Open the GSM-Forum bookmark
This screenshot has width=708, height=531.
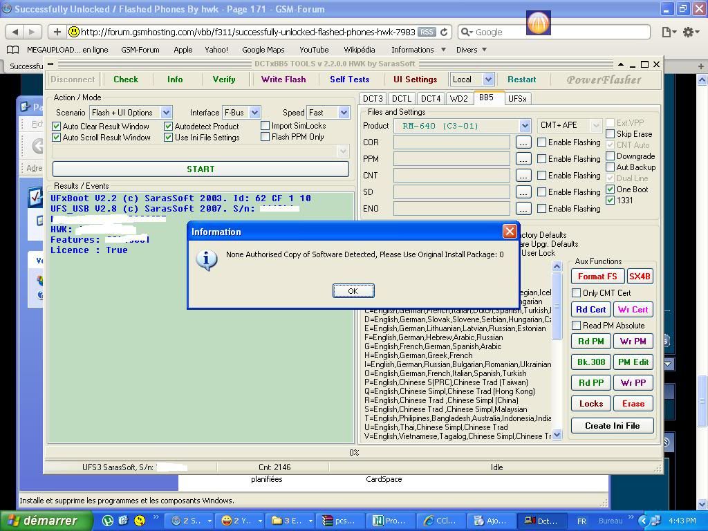(140, 50)
